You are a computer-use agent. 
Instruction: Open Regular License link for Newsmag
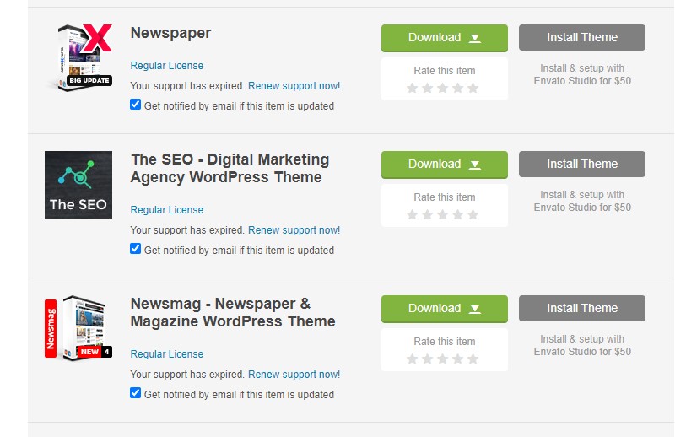click(167, 353)
